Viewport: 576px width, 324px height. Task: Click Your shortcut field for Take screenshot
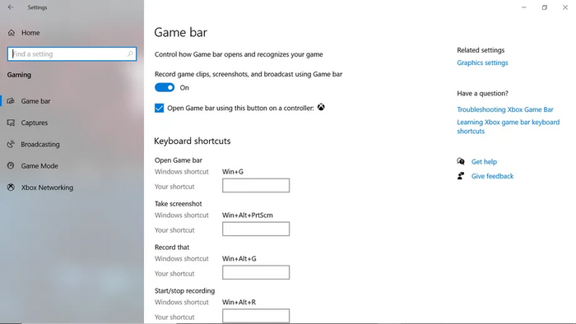coord(256,229)
